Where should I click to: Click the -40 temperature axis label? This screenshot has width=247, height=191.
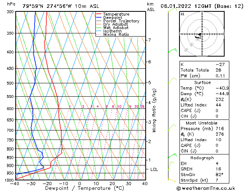(15, 184)
